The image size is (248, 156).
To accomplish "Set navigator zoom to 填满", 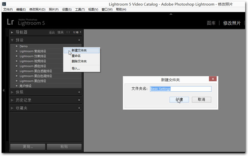I will tap(61, 33).
